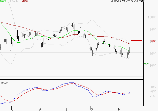Click the O month label on time axis

pyautogui.click(x=92, y=109)
